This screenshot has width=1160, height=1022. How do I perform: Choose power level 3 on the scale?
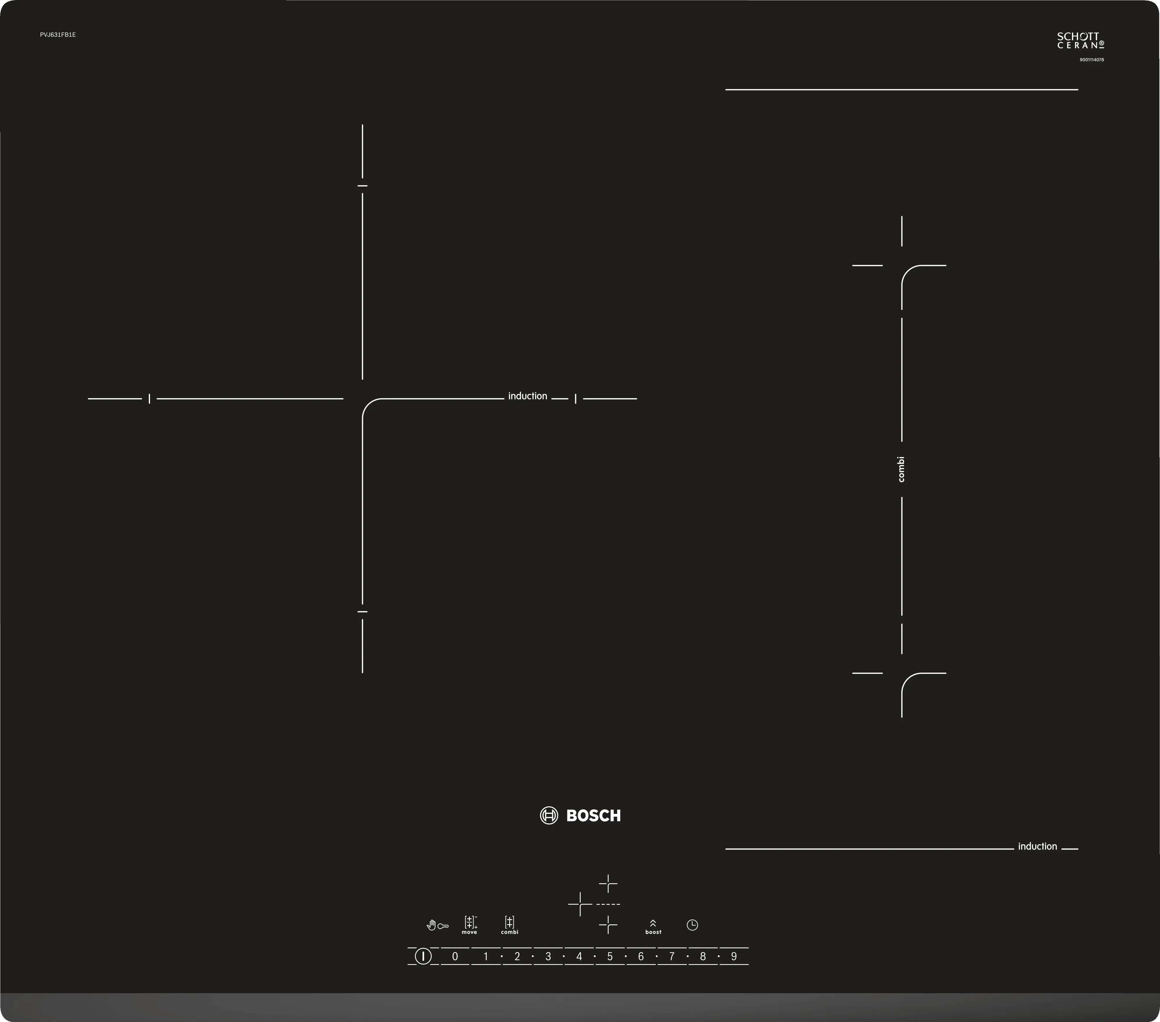tap(548, 956)
